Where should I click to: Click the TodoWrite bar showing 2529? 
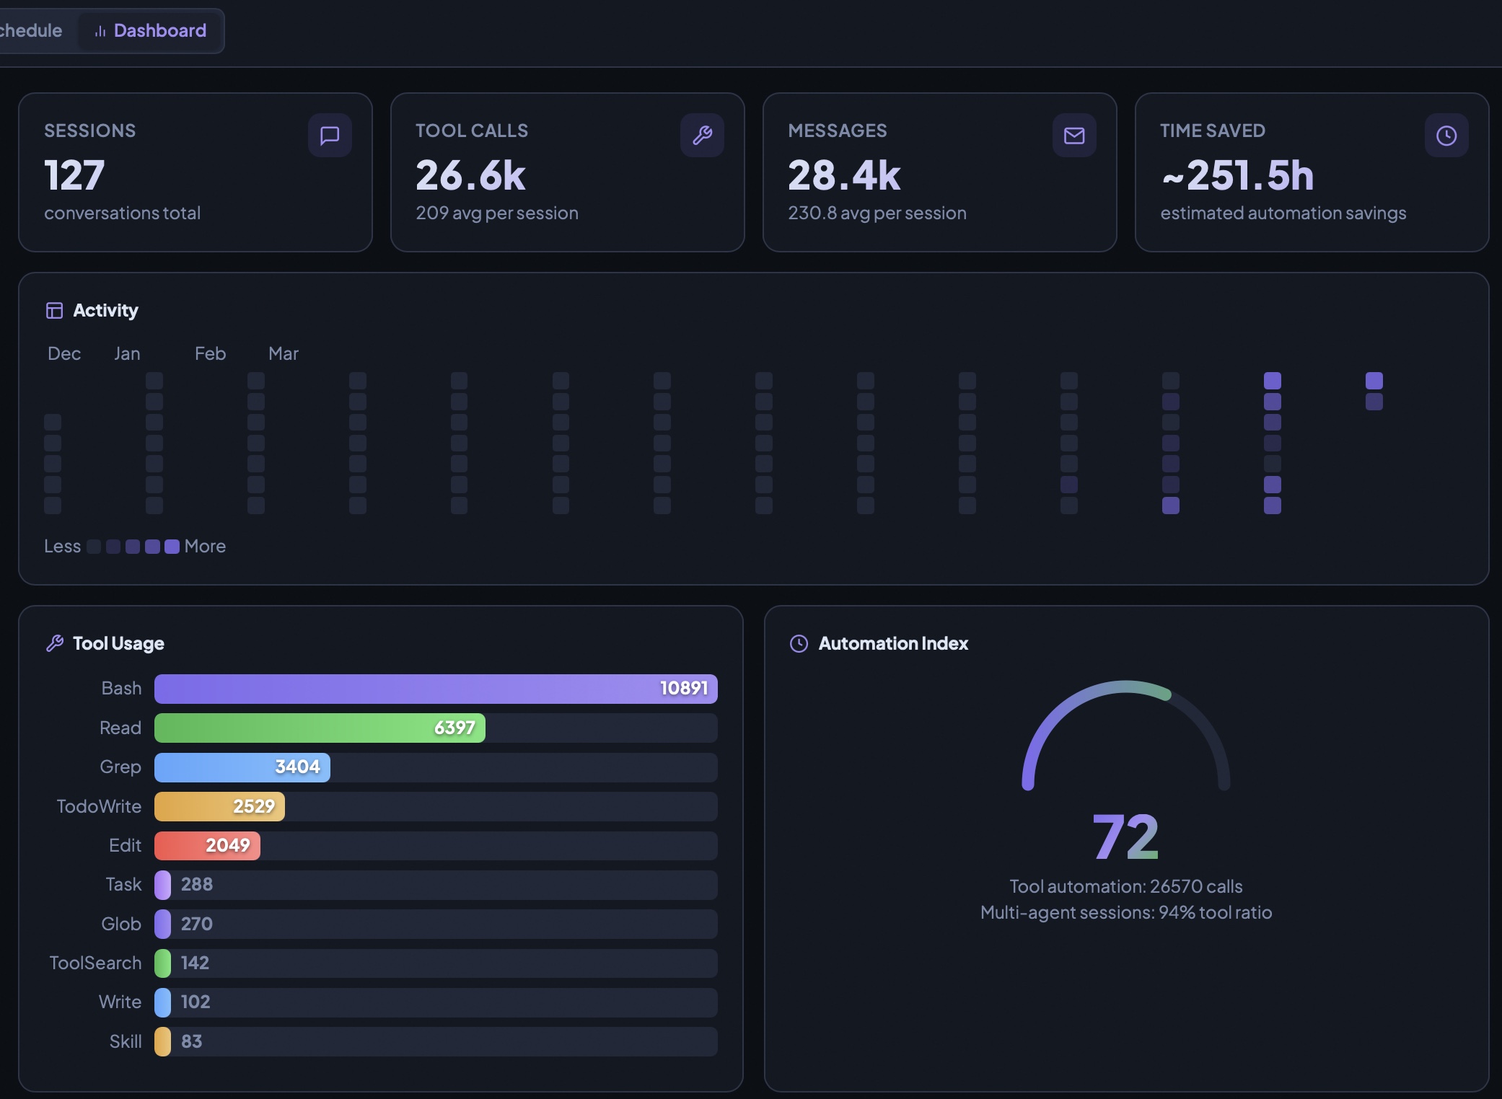(219, 806)
